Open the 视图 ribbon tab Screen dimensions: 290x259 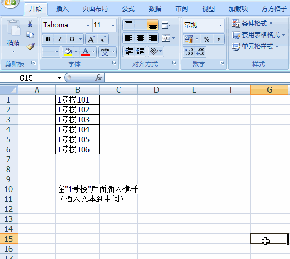point(208,9)
